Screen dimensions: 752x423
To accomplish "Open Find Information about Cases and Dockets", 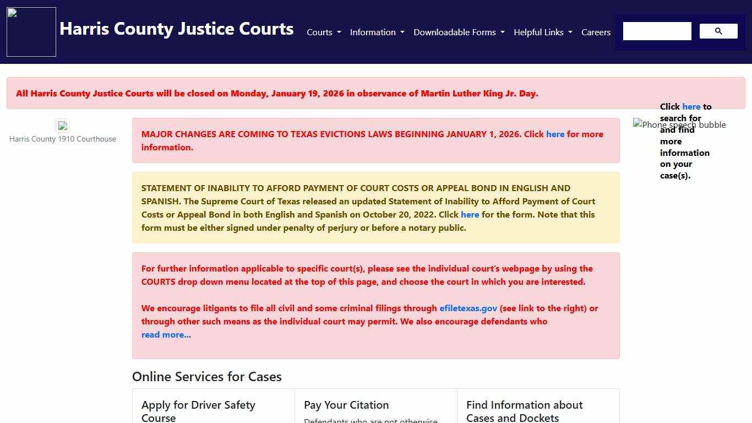I will coord(524,411).
